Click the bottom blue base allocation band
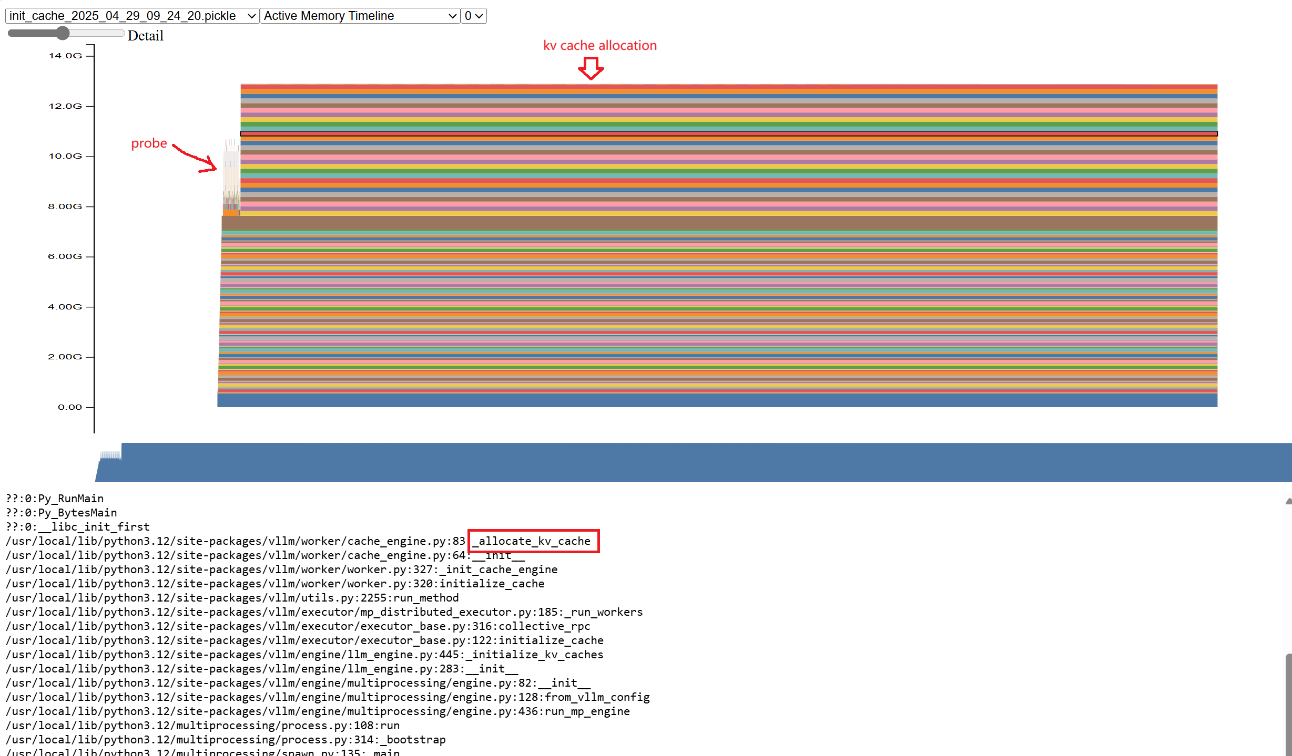1292x756 pixels. [x=717, y=400]
